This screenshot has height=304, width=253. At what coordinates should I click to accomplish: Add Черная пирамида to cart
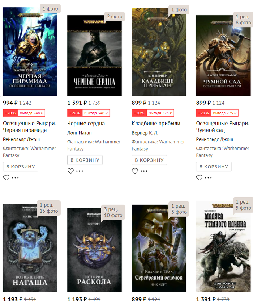[x=21, y=167]
